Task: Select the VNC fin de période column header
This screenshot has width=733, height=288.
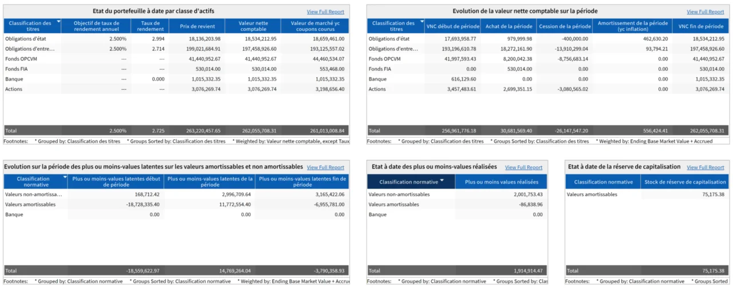Action: click(702, 26)
